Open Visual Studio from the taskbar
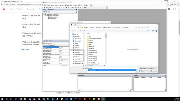Viewport: 180px width, 101px height. 34,99
